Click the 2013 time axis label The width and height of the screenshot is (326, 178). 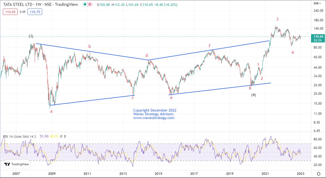tap(123, 174)
